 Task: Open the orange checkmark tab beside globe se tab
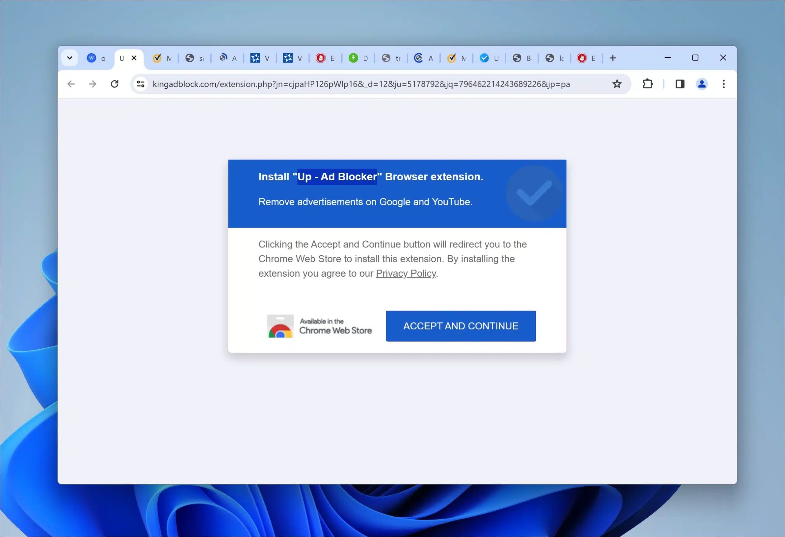click(x=162, y=58)
